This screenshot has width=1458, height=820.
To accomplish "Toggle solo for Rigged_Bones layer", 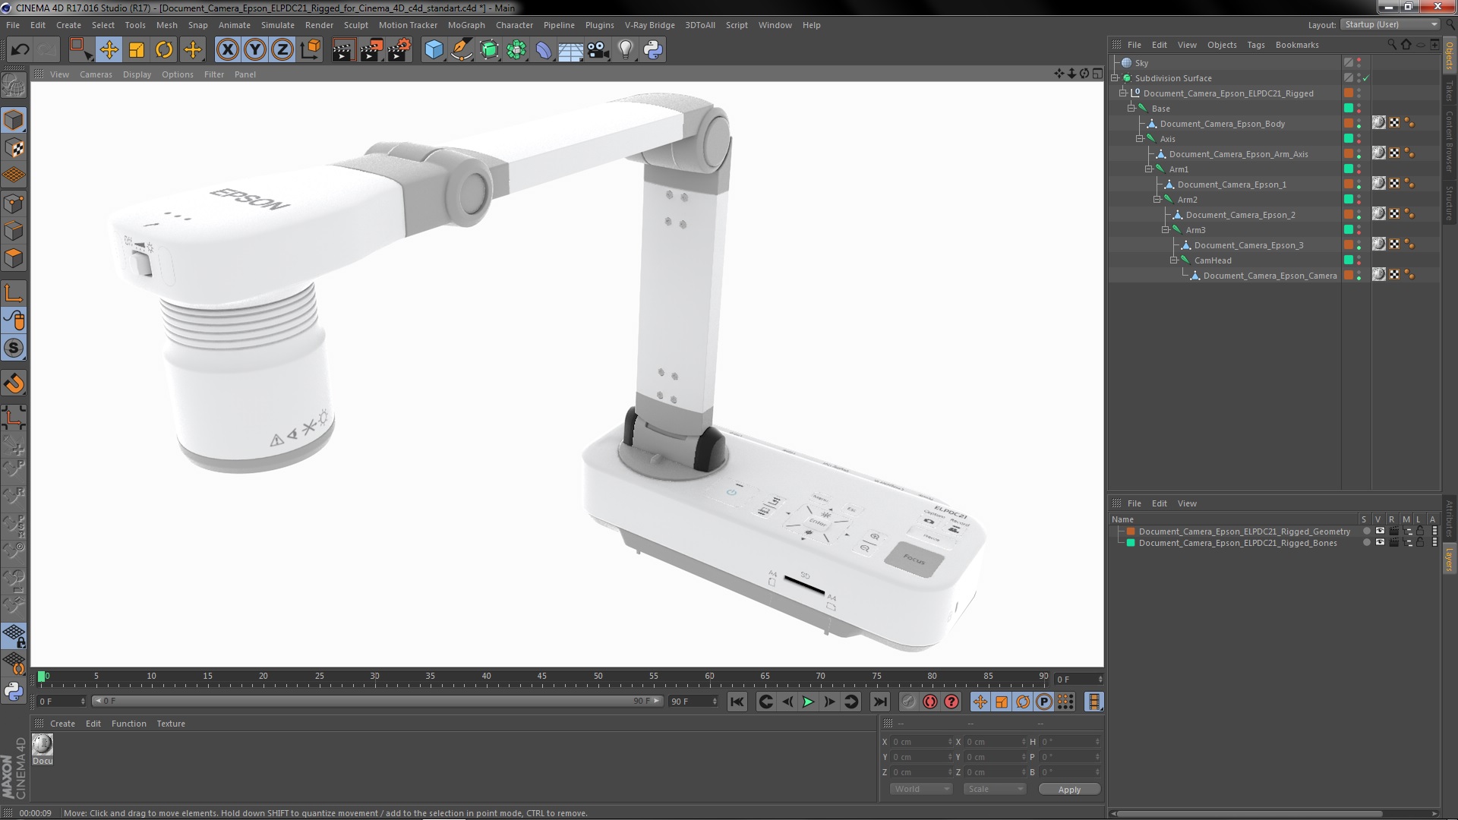I will tap(1366, 543).
